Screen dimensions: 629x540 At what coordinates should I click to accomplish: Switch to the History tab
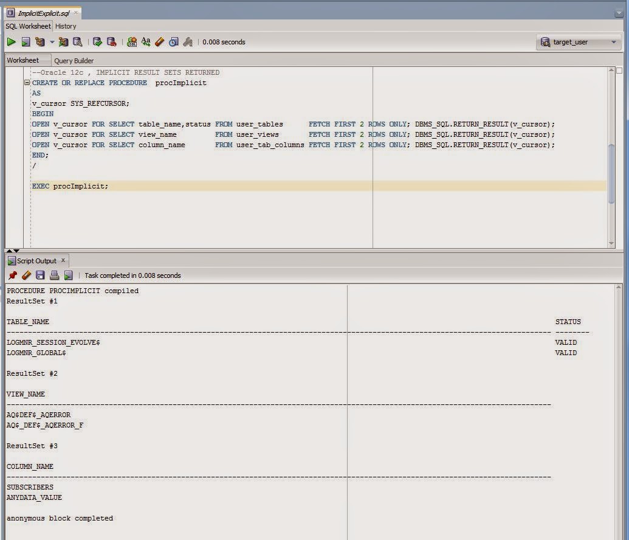point(65,26)
